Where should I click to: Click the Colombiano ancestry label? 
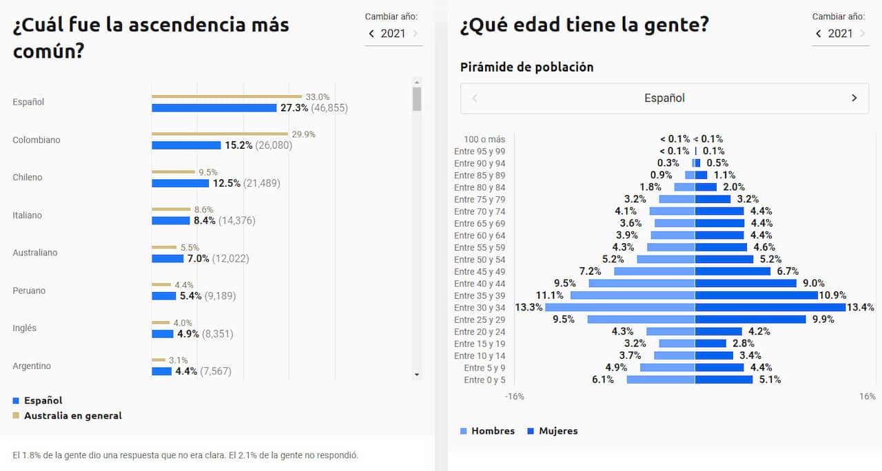point(34,140)
